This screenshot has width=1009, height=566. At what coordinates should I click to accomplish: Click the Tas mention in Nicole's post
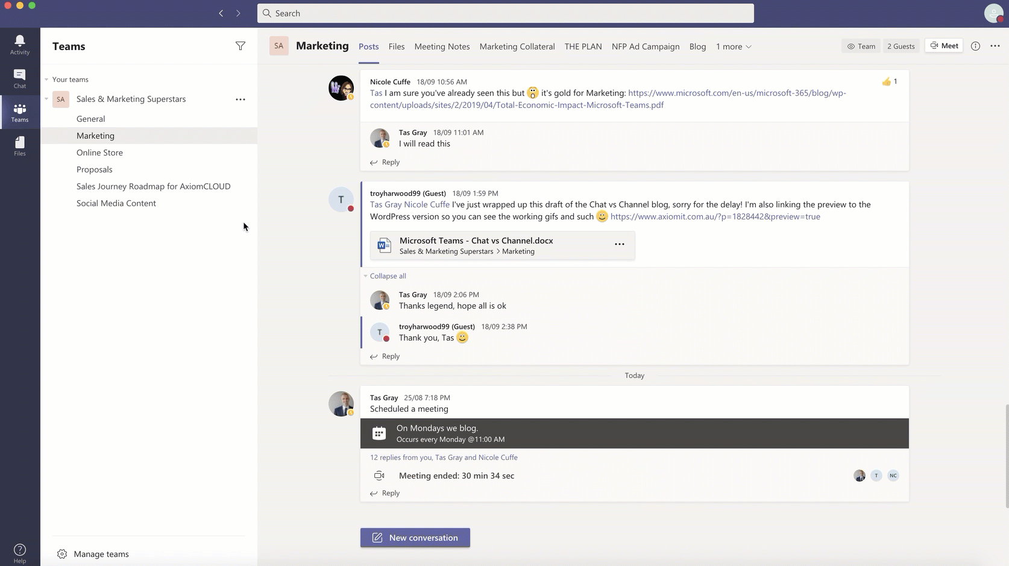(x=376, y=93)
